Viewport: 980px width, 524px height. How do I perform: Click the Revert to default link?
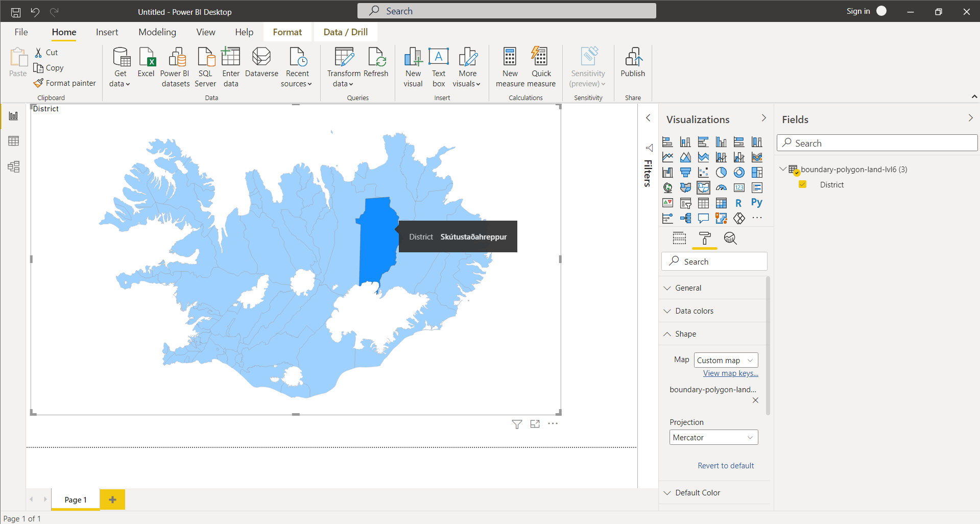pos(725,465)
